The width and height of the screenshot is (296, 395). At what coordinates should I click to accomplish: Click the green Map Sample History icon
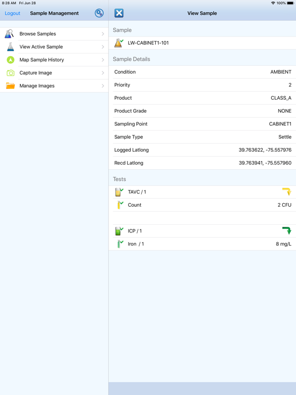point(10,60)
